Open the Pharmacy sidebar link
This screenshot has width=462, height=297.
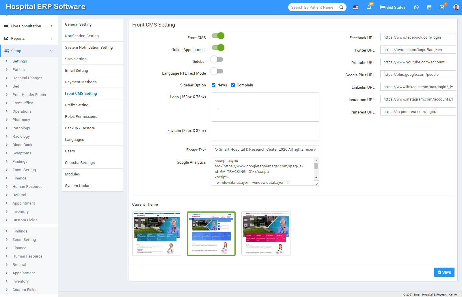[x=21, y=120]
